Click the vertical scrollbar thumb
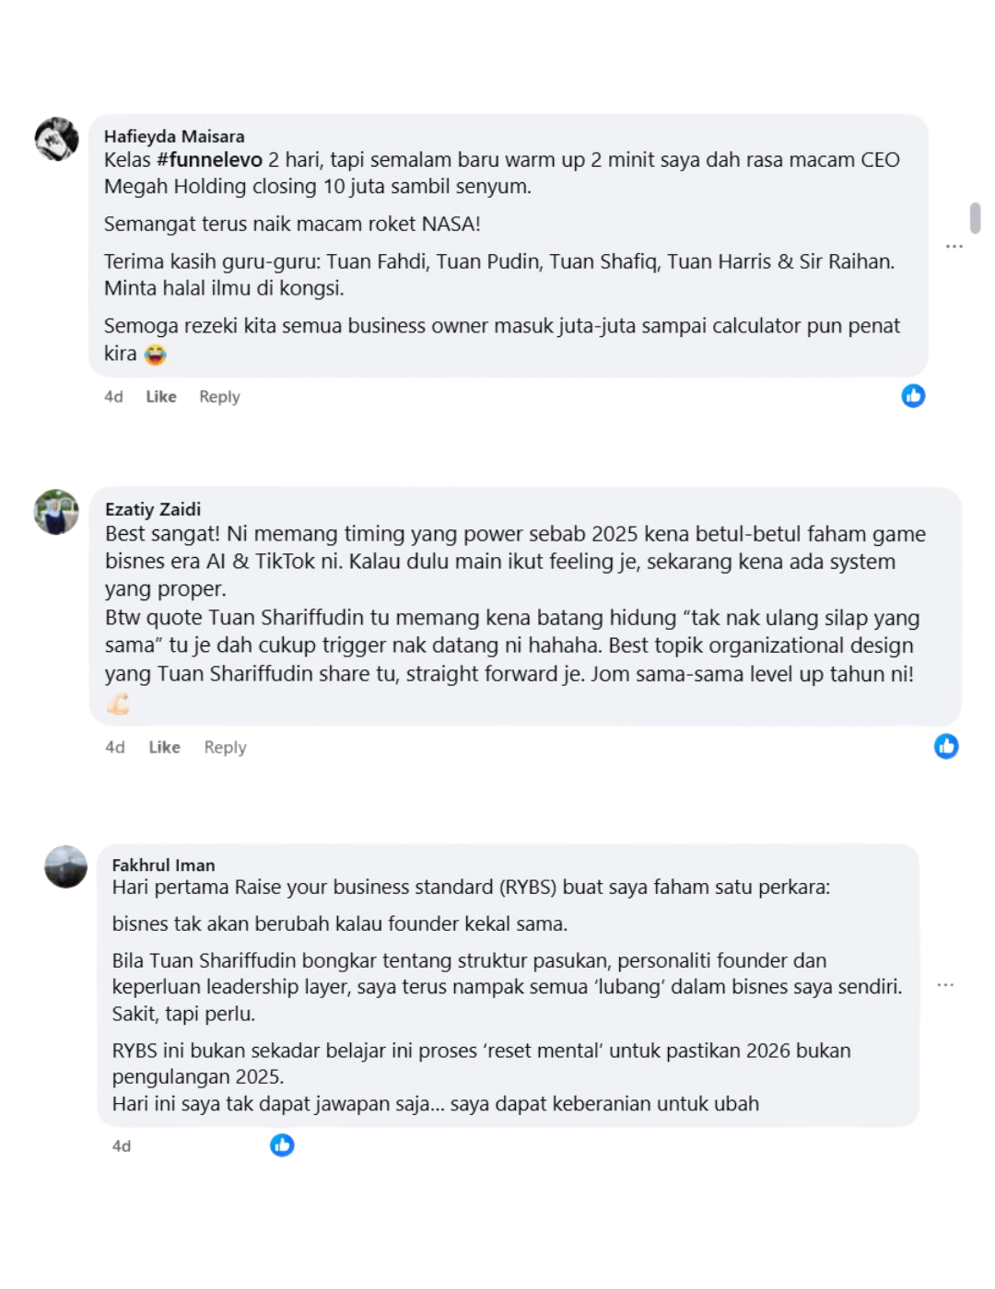Screen dimensions: 995x1289 975,218
